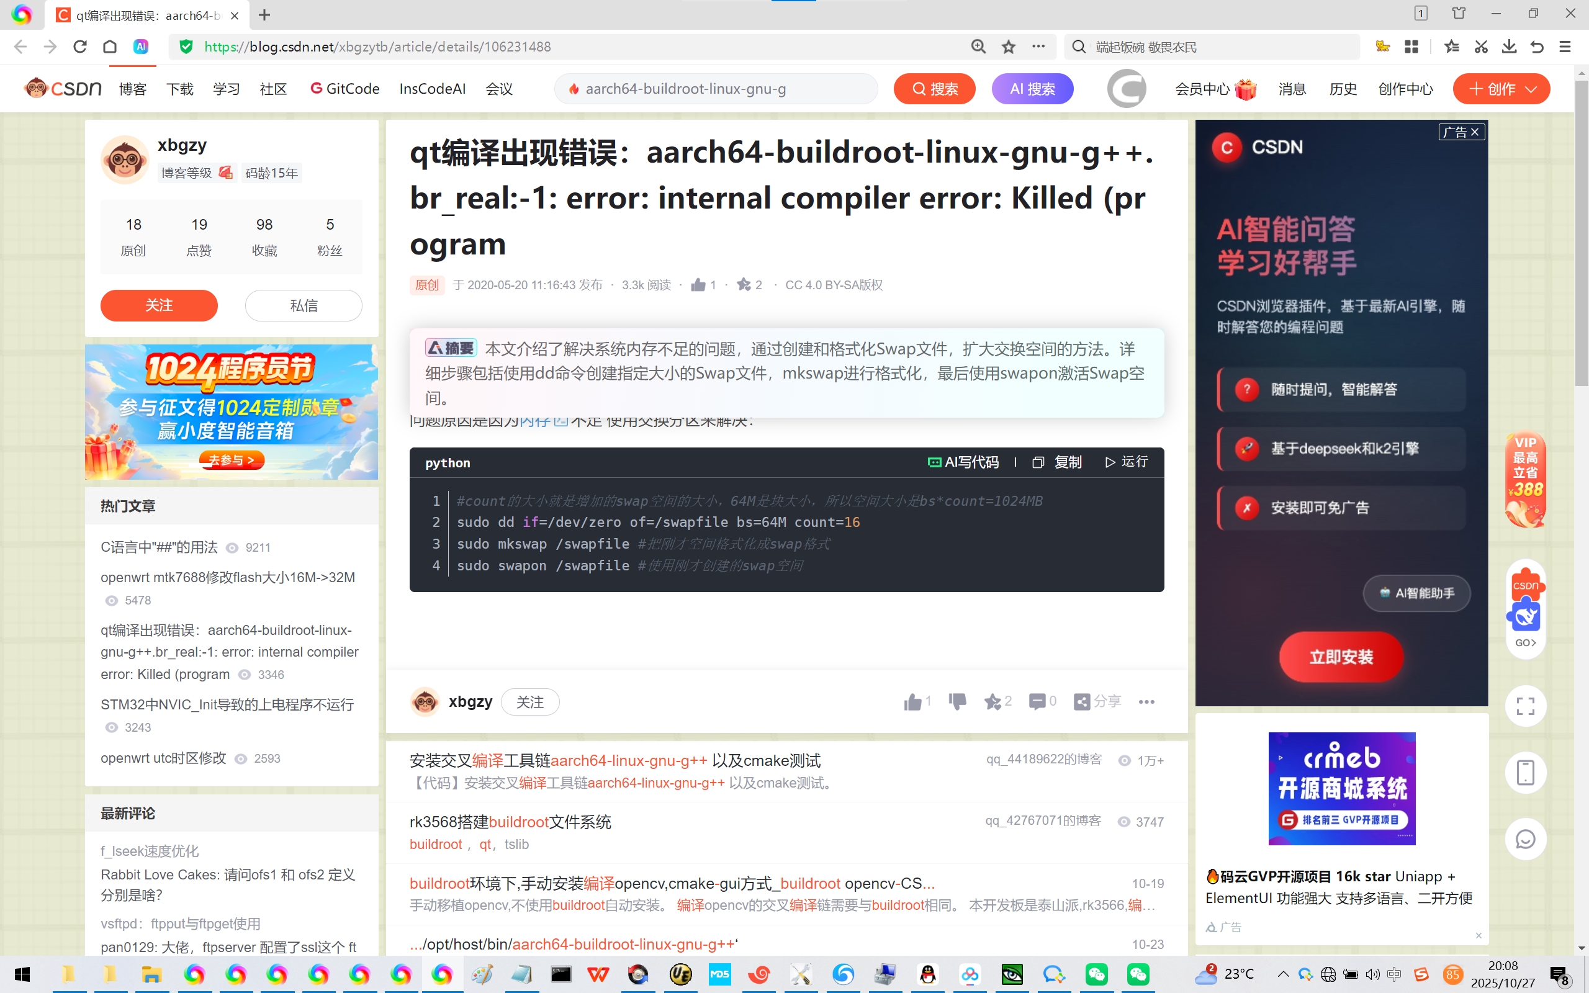Click the CSDN search input field
Image resolution: width=1589 pixels, height=993 pixels.
pyautogui.click(x=716, y=89)
